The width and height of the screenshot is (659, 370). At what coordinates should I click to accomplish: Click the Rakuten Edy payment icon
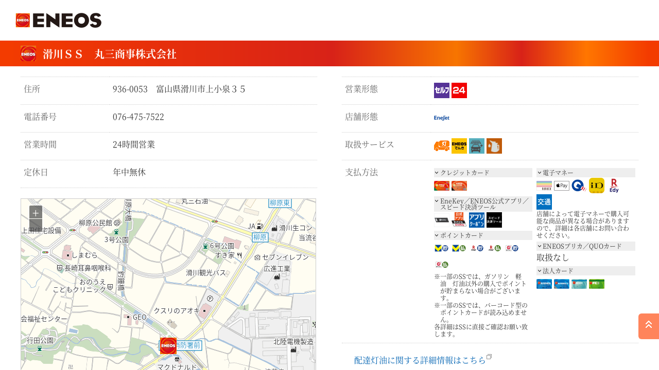(x=614, y=186)
